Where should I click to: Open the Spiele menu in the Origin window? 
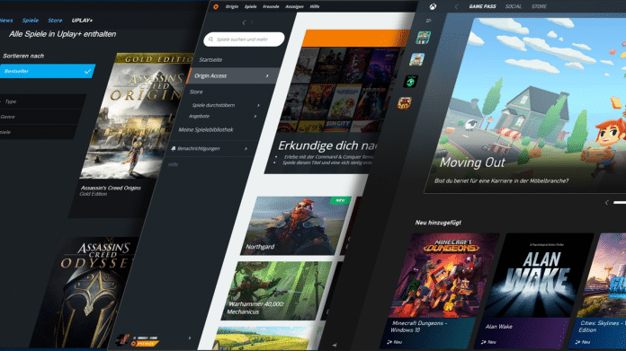tap(250, 7)
